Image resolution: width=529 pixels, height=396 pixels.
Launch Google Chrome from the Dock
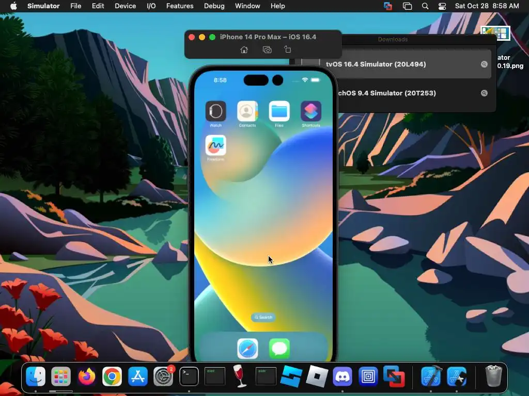[x=112, y=376]
